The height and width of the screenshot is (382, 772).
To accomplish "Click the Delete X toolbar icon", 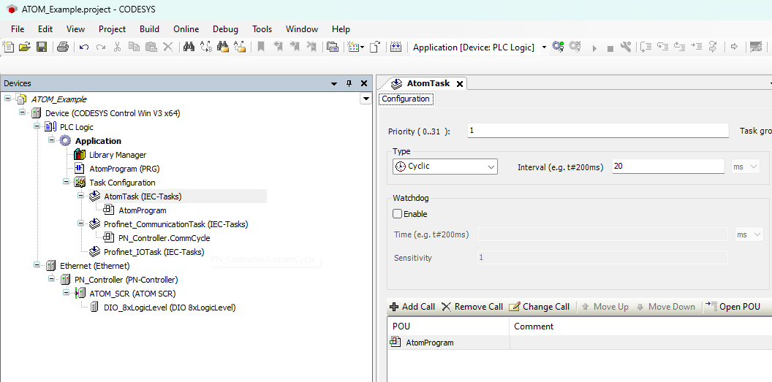I will [x=168, y=47].
